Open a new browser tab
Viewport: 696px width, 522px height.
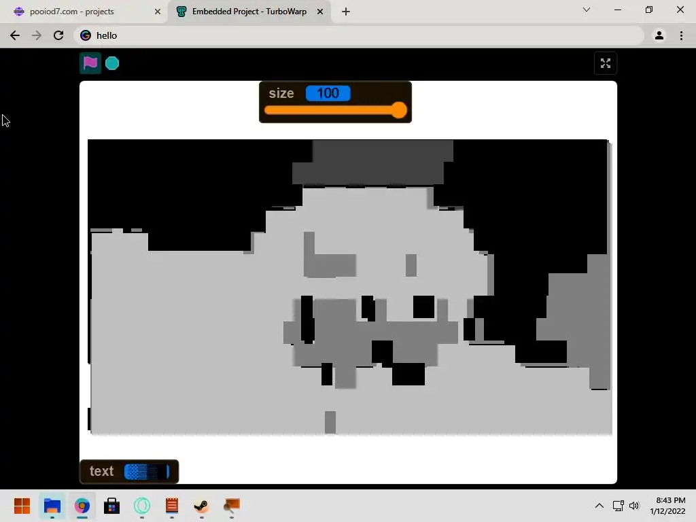click(346, 12)
